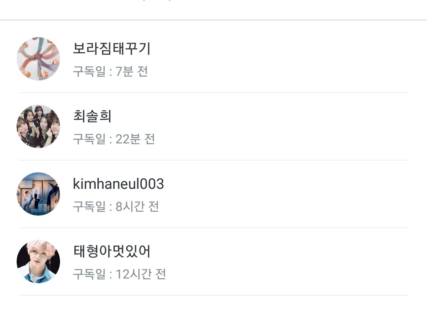The width and height of the screenshot is (427, 320).
Task: Open 최솔희's group photo avatar
Action: pos(38,126)
